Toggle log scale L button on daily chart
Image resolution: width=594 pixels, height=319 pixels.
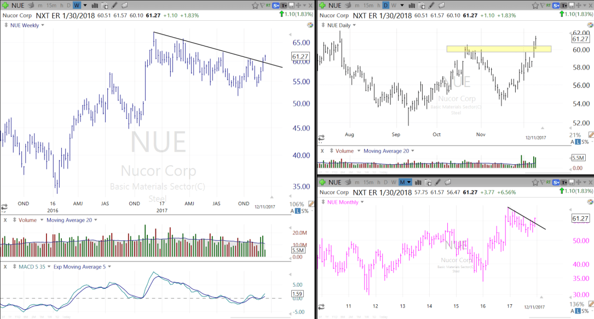[x=579, y=142]
